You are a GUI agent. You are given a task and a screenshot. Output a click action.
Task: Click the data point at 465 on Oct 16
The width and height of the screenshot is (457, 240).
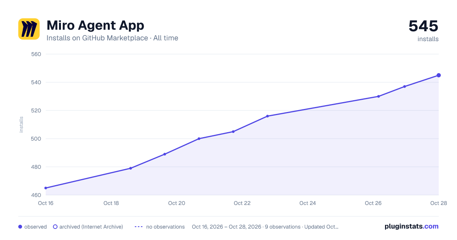pyautogui.click(x=46, y=188)
